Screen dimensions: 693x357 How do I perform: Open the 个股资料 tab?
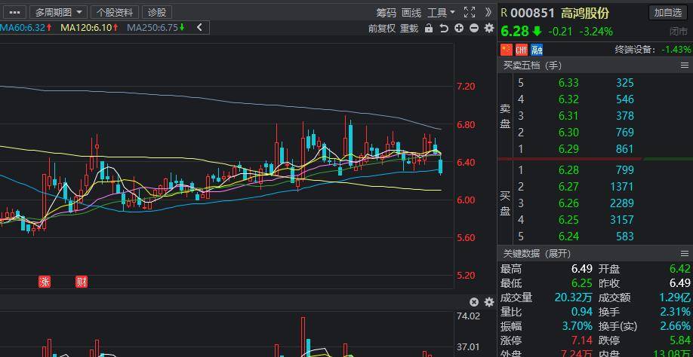point(115,12)
